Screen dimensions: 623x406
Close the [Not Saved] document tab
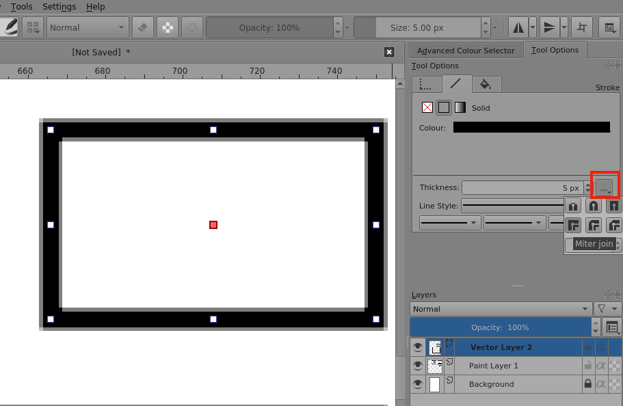point(389,52)
